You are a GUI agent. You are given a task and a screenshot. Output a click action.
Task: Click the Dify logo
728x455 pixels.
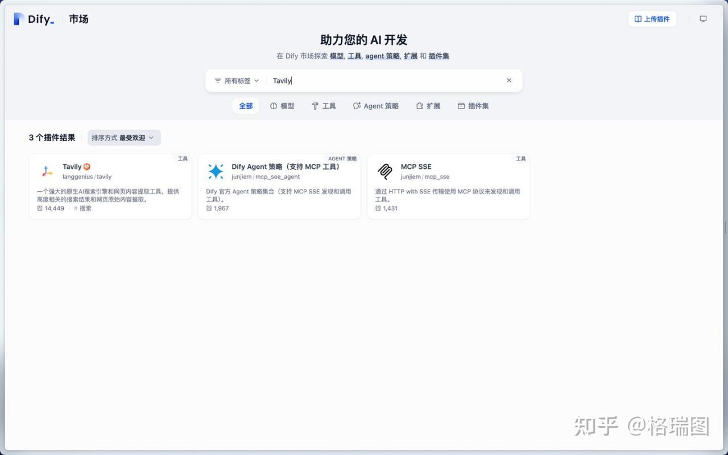point(34,19)
